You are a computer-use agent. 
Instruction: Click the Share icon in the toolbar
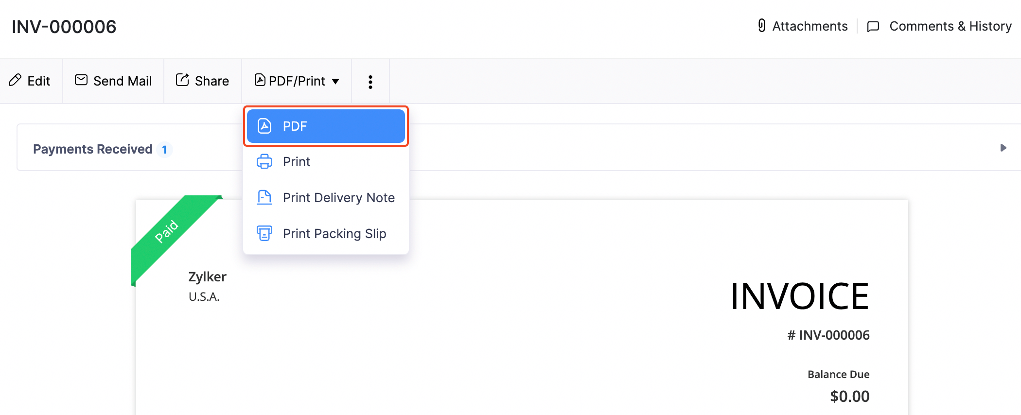pos(181,80)
